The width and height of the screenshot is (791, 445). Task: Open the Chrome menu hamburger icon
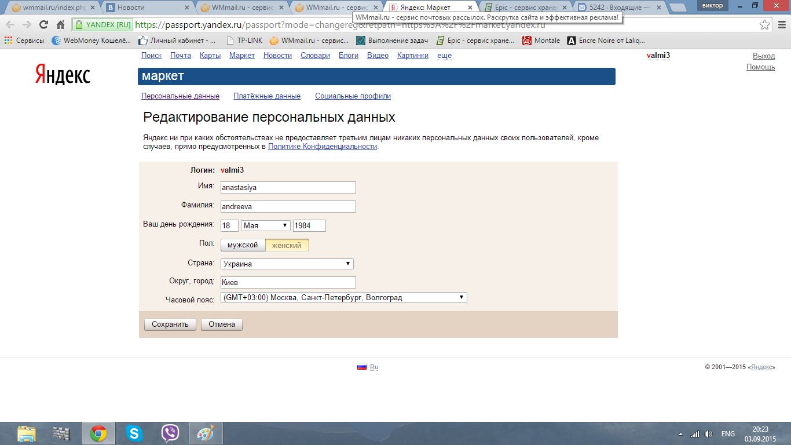click(x=781, y=25)
